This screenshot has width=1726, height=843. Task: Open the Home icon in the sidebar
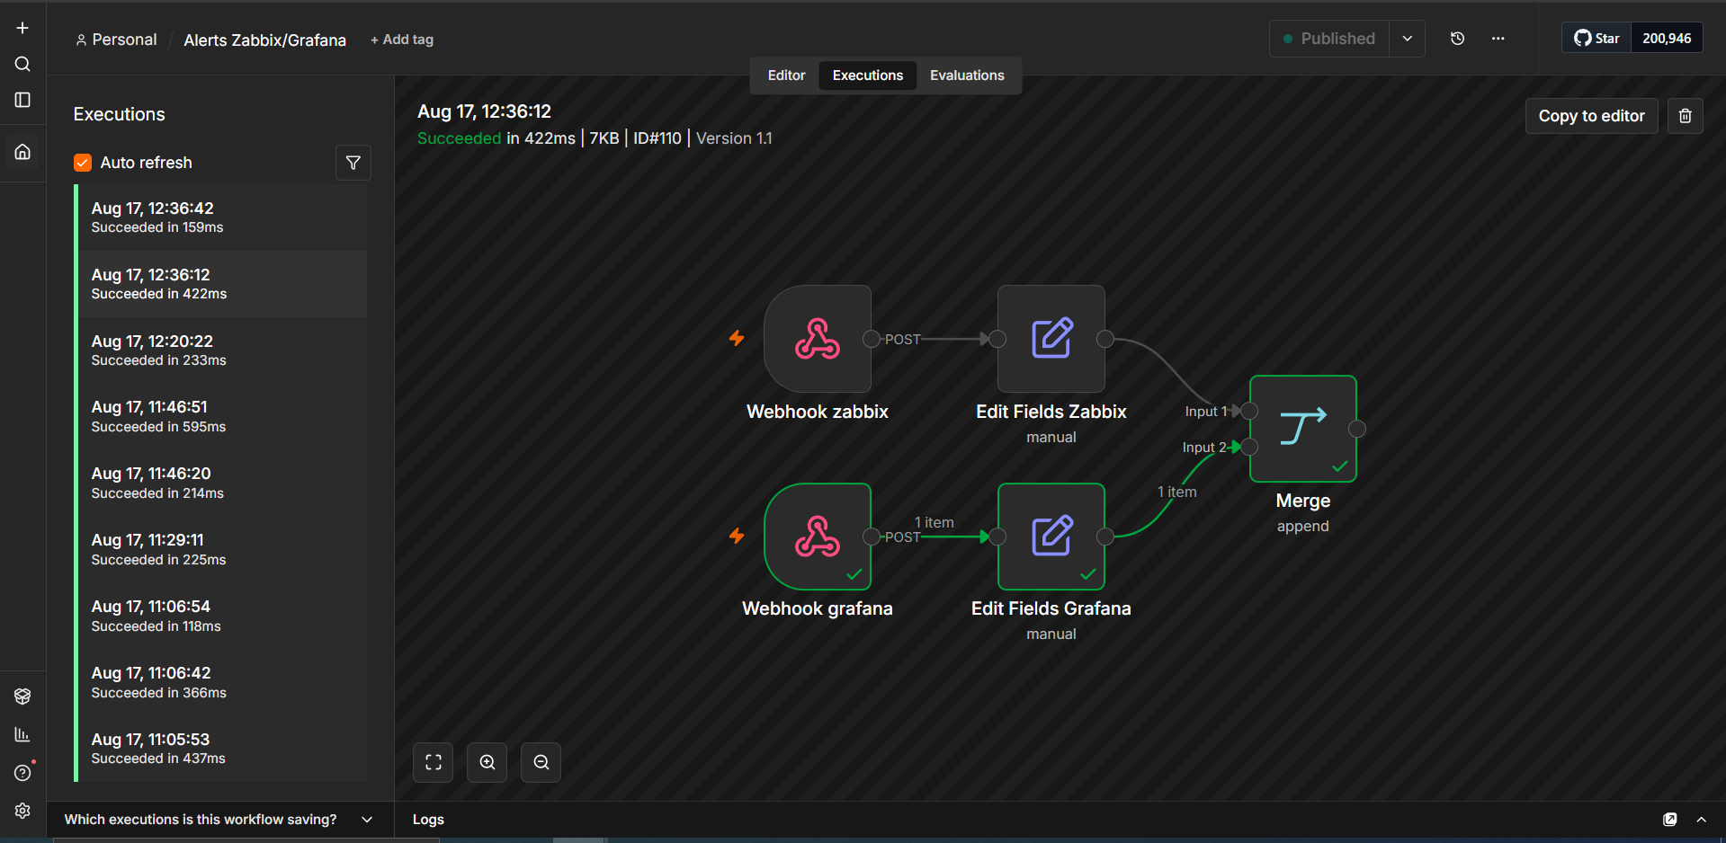[22, 152]
